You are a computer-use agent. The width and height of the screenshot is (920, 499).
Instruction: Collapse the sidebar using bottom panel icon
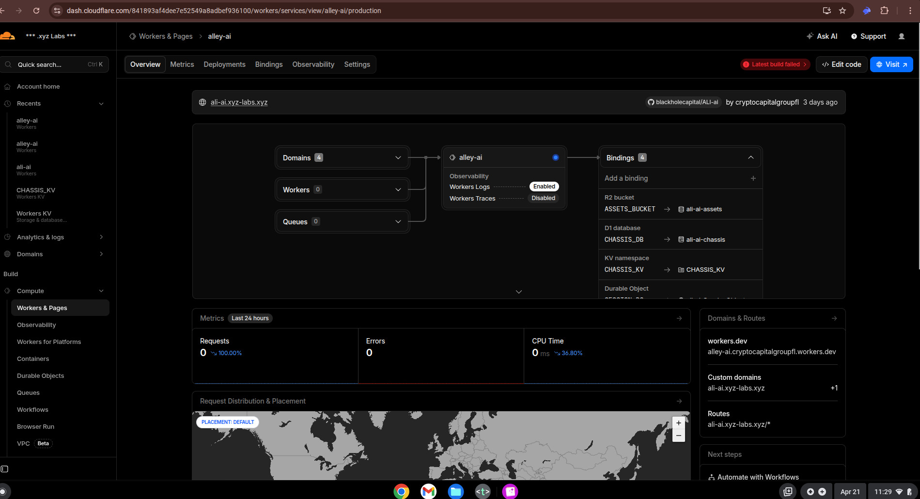tap(5, 469)
